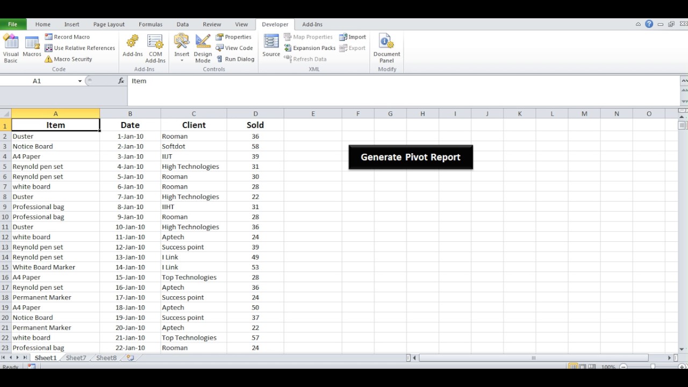This screenshot has width=688, height=387.
Task: Select cell containing Softdot
Action: pos(193,146)
